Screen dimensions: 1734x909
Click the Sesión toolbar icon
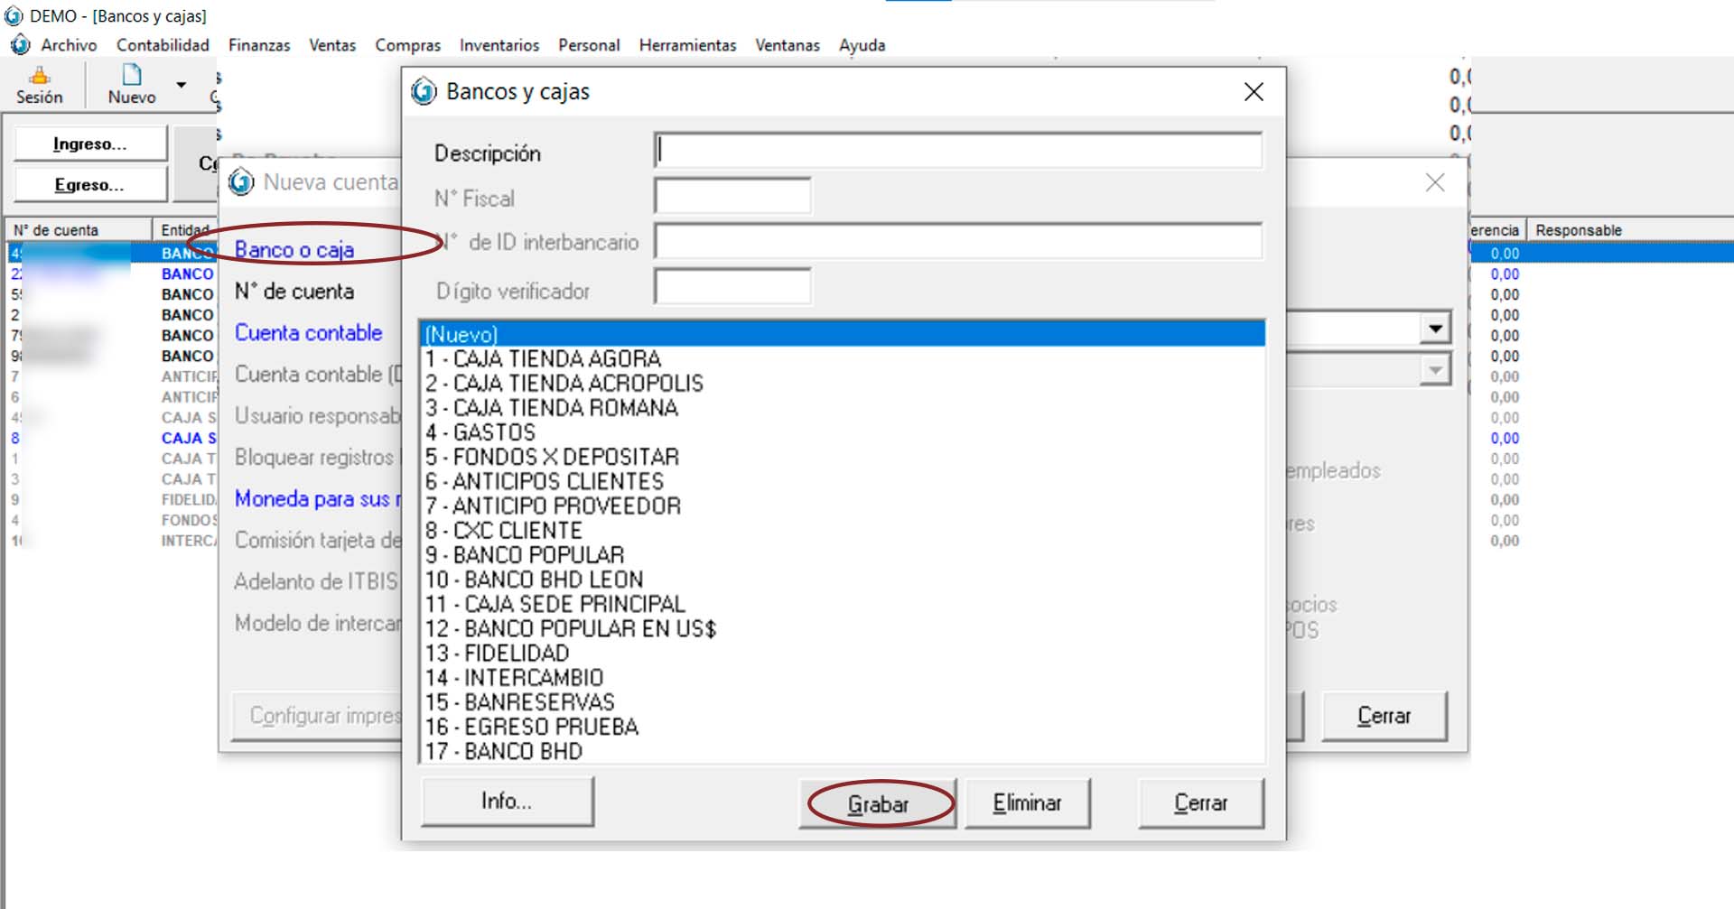[39, 77]
